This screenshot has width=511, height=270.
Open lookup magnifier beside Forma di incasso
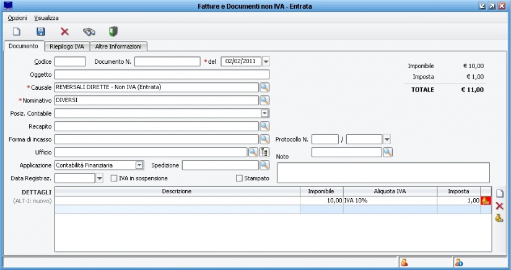point(264,139)
